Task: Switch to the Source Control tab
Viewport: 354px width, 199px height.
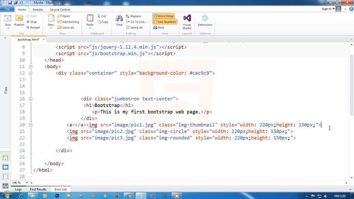Action: tap(60, 9)
